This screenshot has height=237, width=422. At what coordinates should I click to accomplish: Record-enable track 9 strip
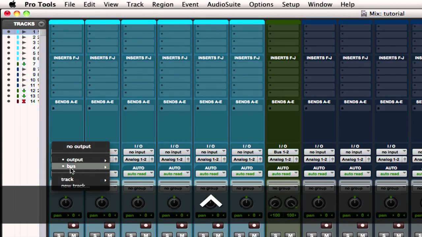362,225
